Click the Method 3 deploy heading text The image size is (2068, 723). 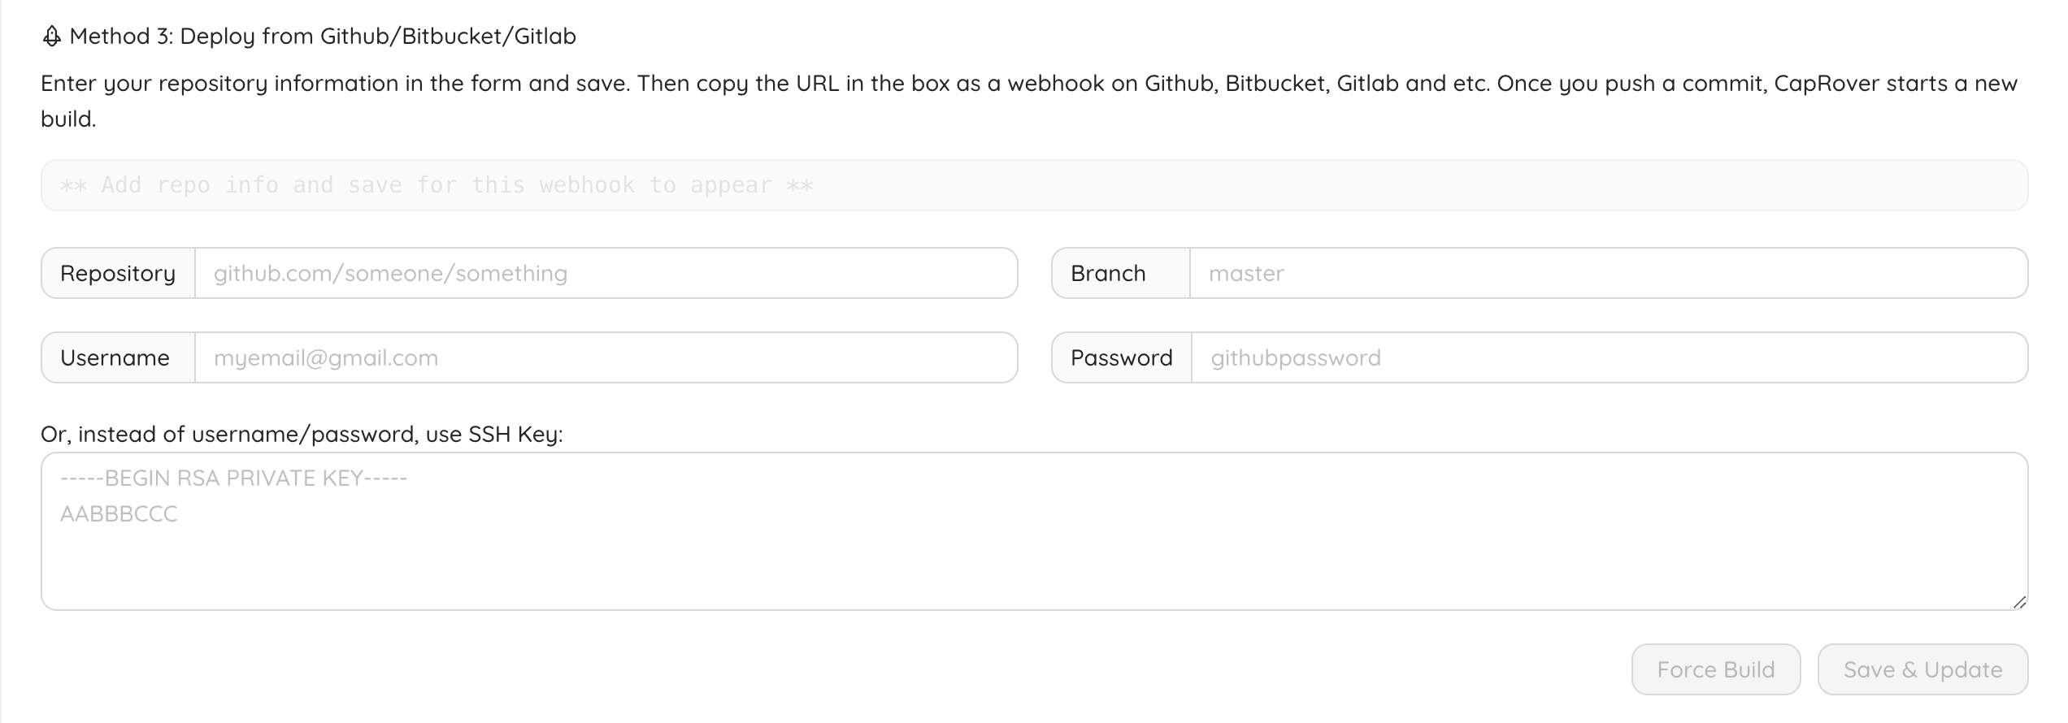coord(323,37)
